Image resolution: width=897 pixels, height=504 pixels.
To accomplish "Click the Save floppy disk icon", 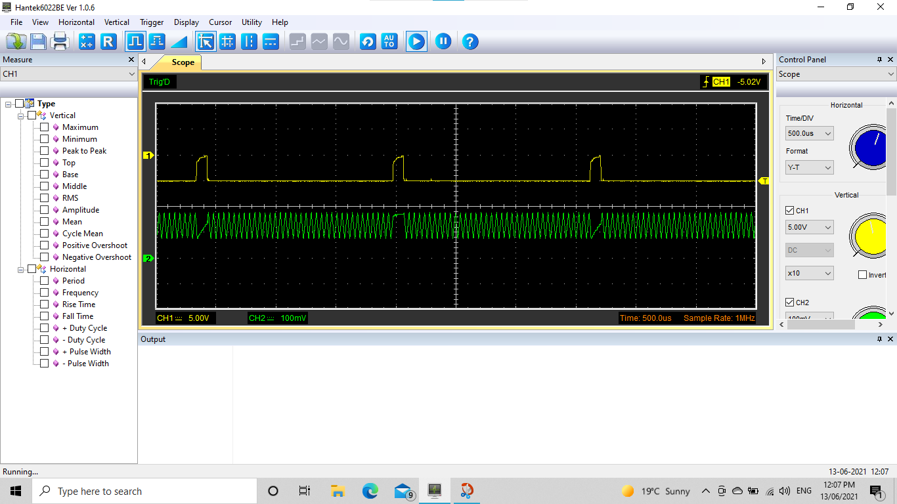I will (38, 42).
